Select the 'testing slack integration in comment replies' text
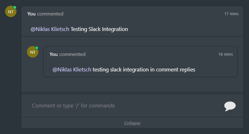249x134 pixels. [144, 70]
